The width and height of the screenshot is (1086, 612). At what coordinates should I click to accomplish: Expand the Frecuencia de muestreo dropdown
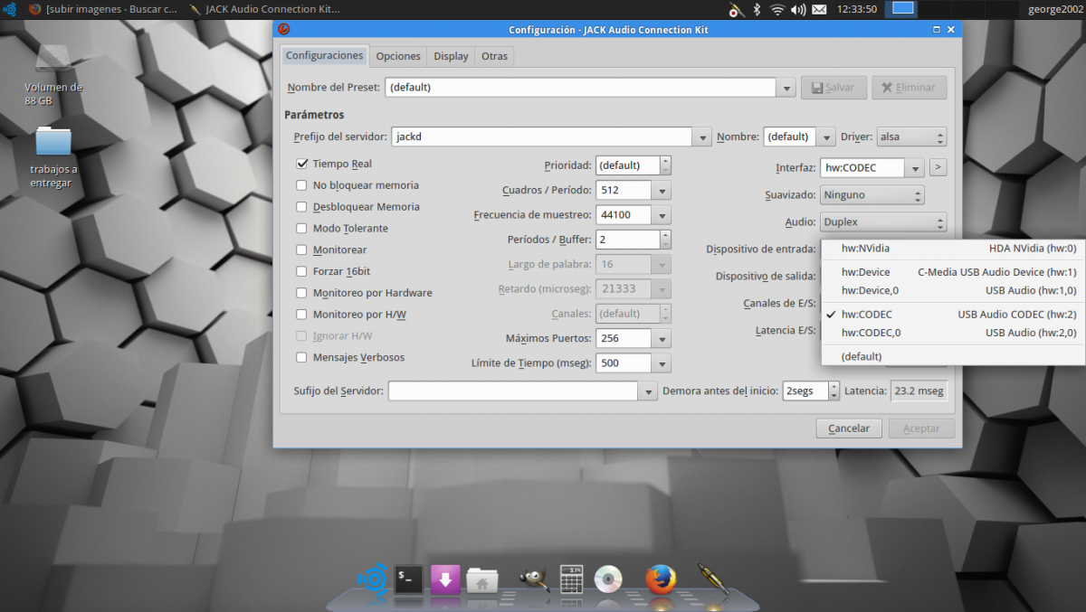(662, 215)
